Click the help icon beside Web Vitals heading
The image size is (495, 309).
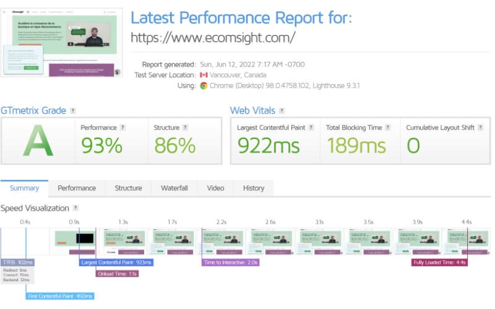pos(282,111)
